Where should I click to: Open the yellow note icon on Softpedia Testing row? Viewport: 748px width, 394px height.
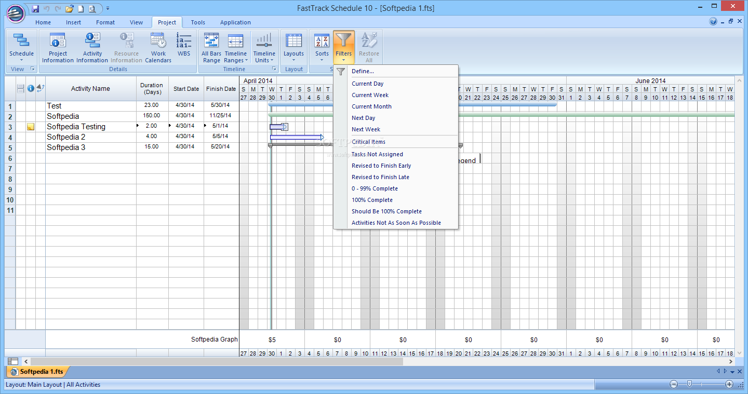click(x=31, y=127)
